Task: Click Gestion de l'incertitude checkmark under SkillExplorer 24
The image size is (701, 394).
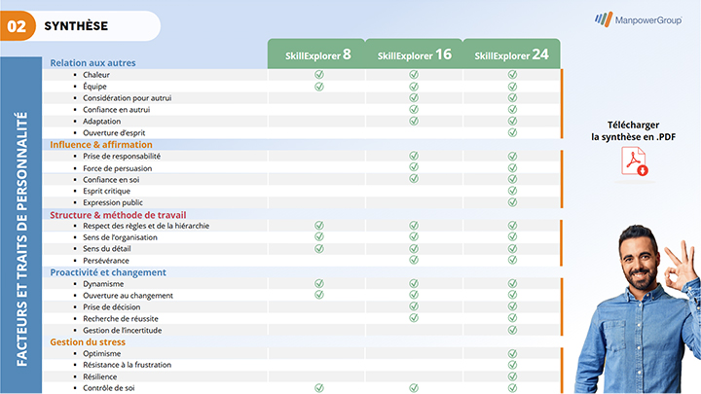Action: pos(512,330)
